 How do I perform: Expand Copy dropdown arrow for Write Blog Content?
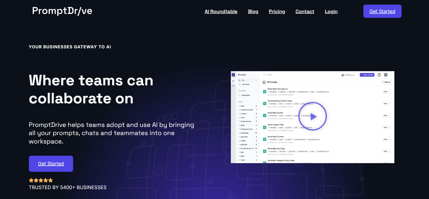coord(389,139)
